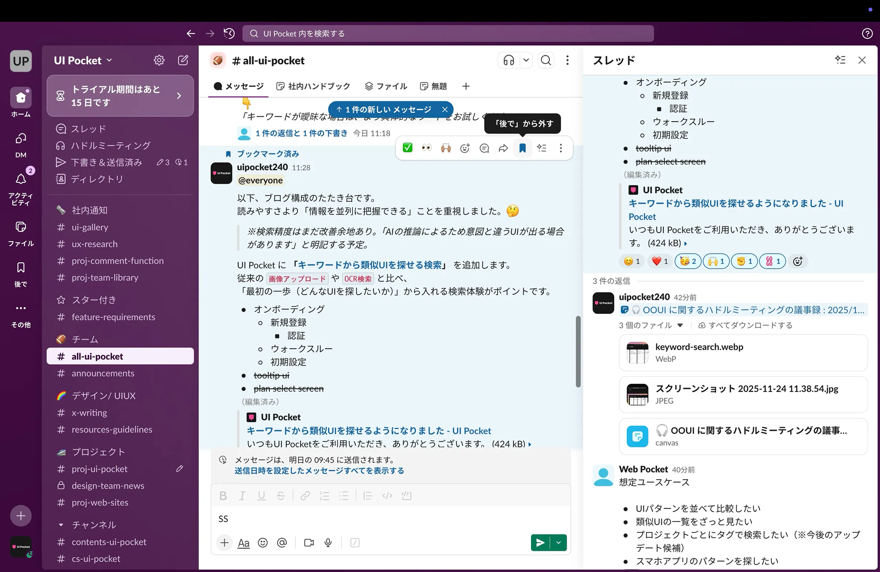Toggle the ✅ reaction on the hovered message

[x=407, y=147]
